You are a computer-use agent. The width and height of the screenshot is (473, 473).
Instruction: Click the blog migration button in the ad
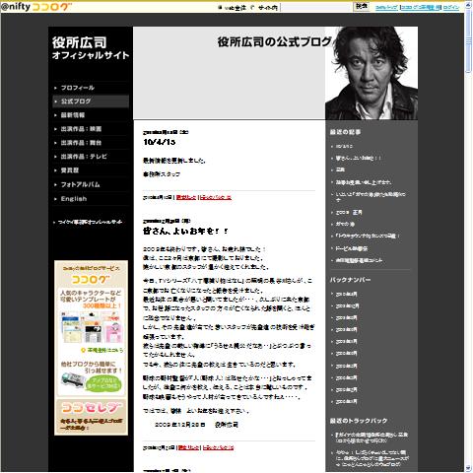[103, 382]
